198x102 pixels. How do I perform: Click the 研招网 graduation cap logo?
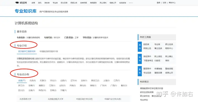pyautogui.click(x=21, y=3)
